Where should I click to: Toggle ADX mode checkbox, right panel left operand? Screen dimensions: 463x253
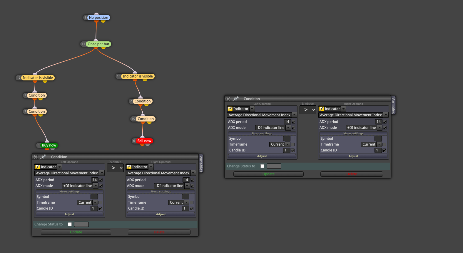293,128
